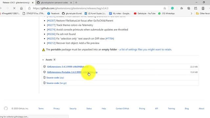210x118 pixels.
Task: Close the gkunalupta/avr-personal-codes tab
Action: 71,3
